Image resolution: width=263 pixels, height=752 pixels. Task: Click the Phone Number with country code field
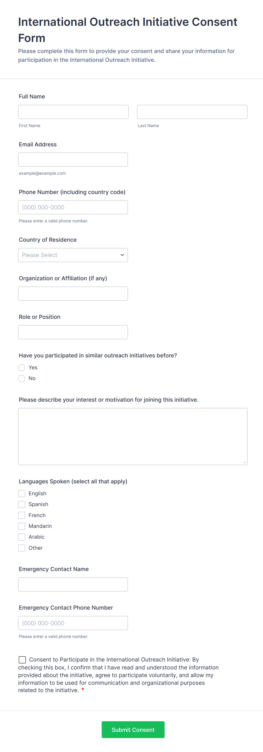(x=73, y=207)
